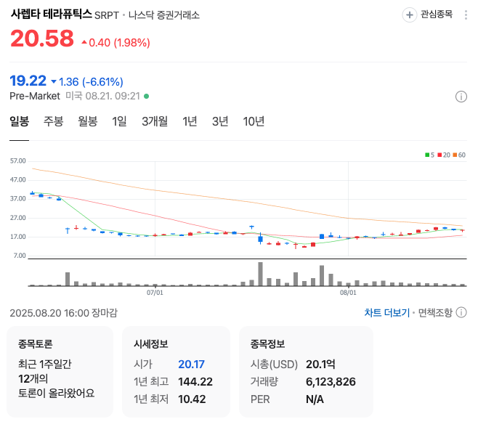Select the 1년 chart range tab
Viewport: 478px width, 427px height.
tap(190, 121)
